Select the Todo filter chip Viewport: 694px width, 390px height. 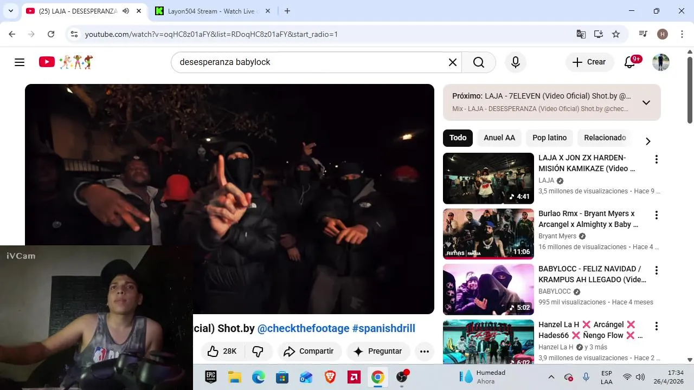point(458,138)
